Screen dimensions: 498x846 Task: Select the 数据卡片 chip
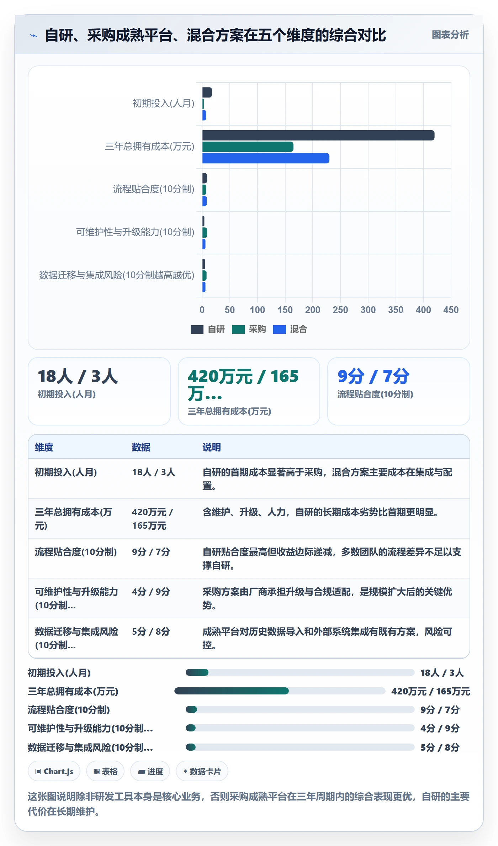[202, 771]
